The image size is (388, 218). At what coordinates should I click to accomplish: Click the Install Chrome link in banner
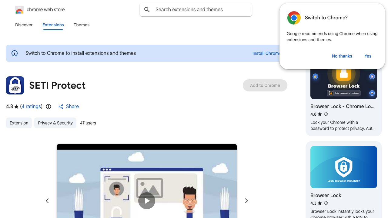[266, 53]
